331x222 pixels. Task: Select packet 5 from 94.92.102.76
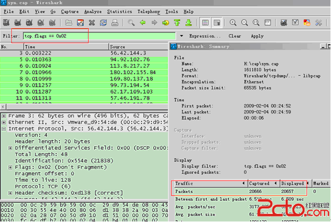point(84,60)
